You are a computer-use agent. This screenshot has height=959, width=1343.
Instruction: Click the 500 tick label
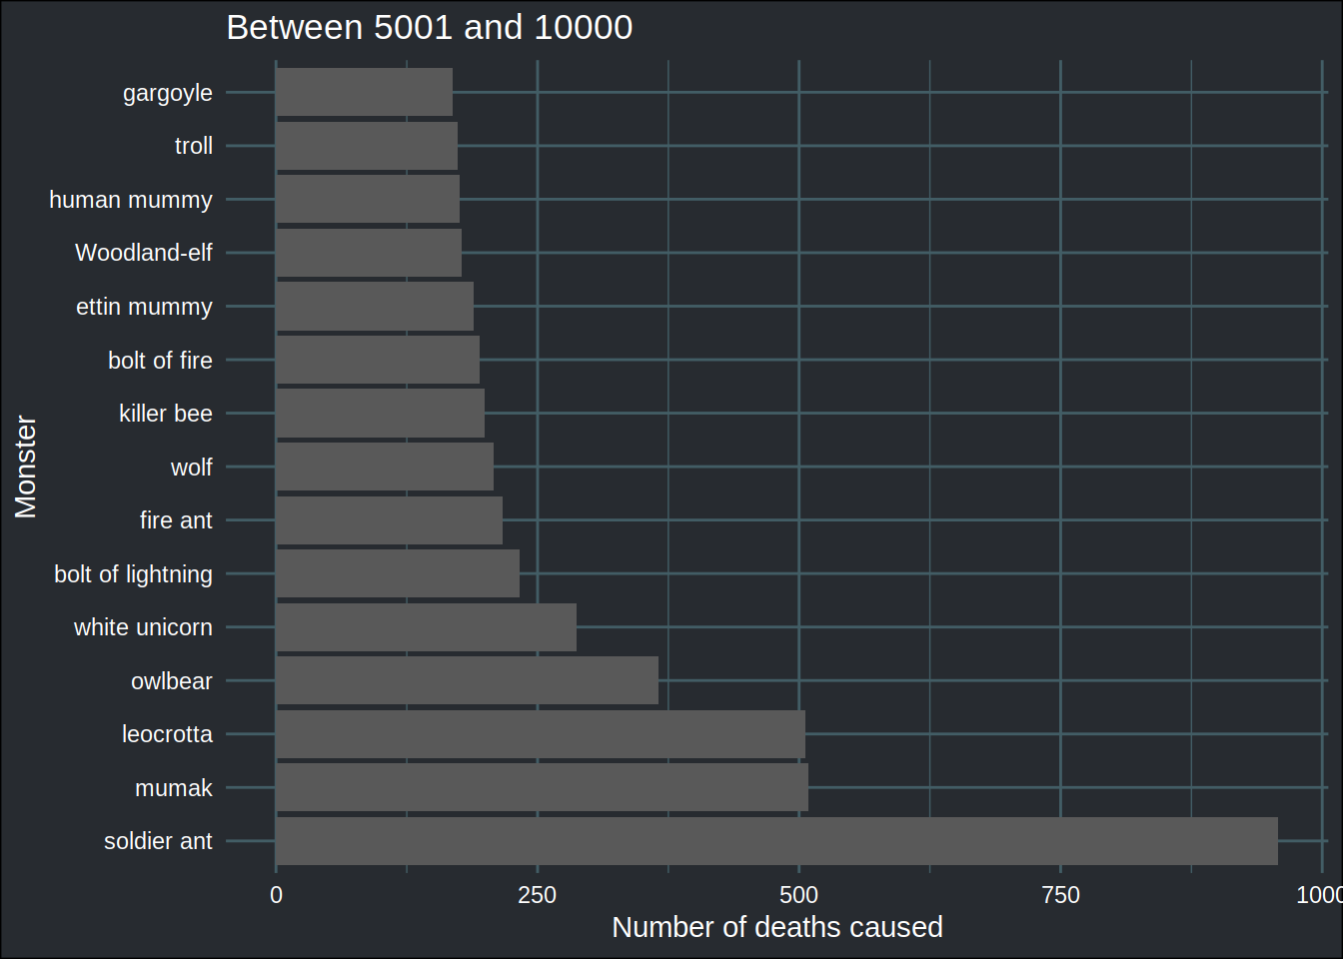(x=798, y=895)
